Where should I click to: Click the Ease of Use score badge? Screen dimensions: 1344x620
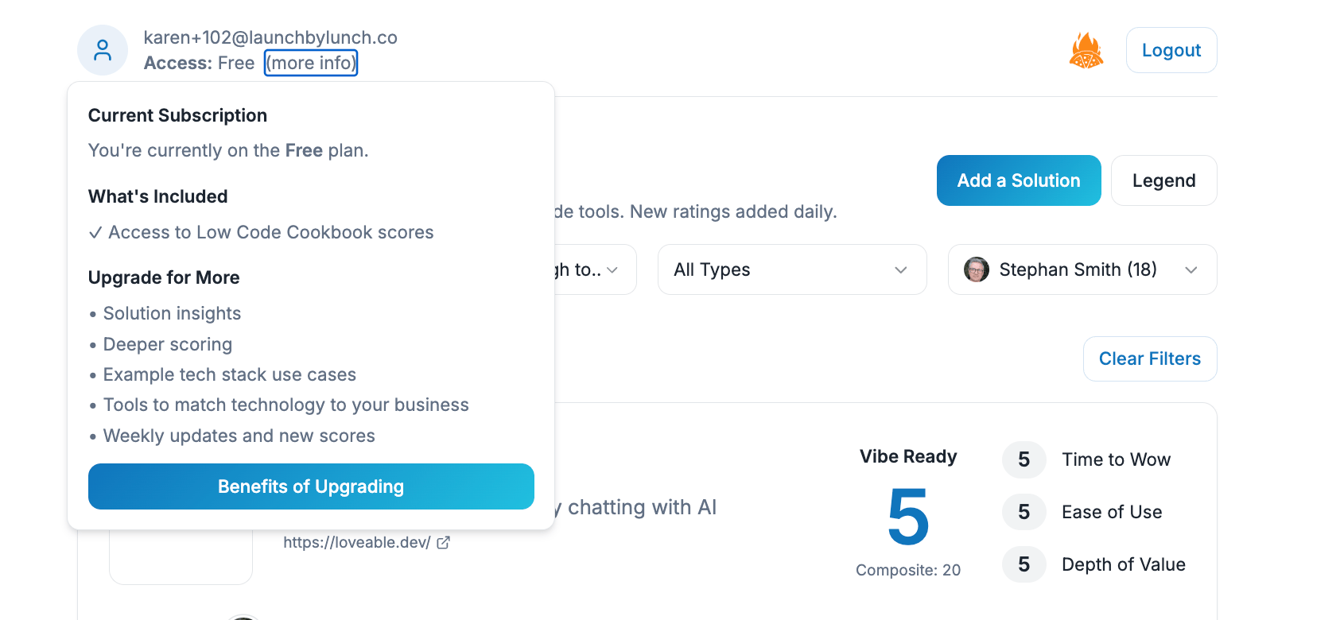[1024, 512]
